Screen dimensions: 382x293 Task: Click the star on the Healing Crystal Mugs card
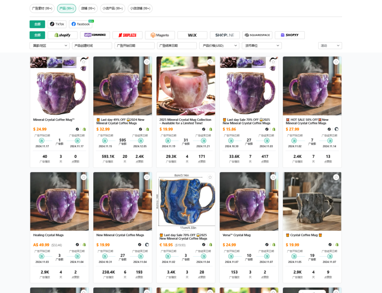83,177
